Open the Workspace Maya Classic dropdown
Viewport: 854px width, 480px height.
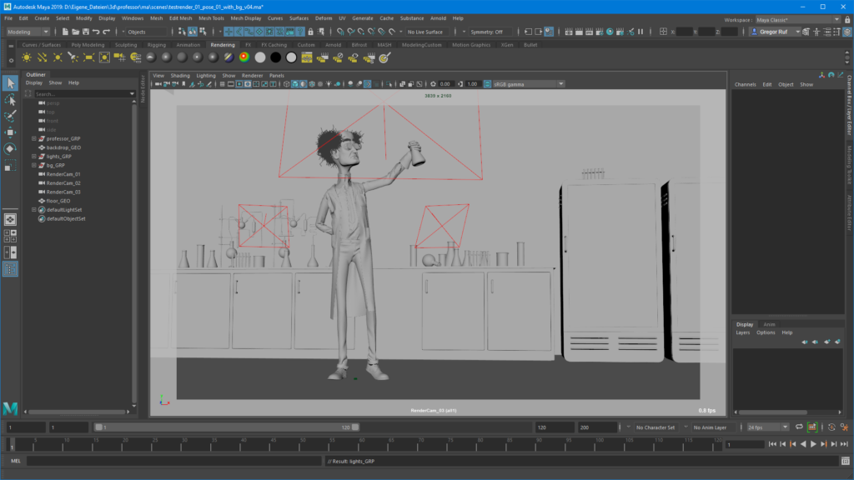point(797,20)
